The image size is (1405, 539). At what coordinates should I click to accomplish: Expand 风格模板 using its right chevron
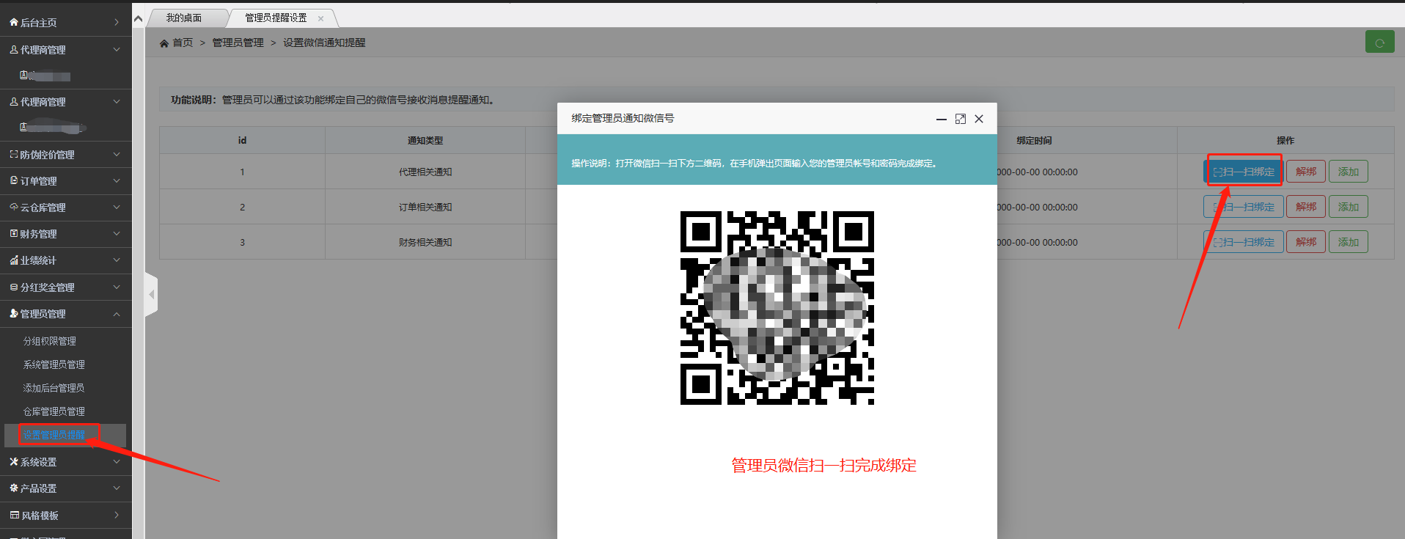117,516
